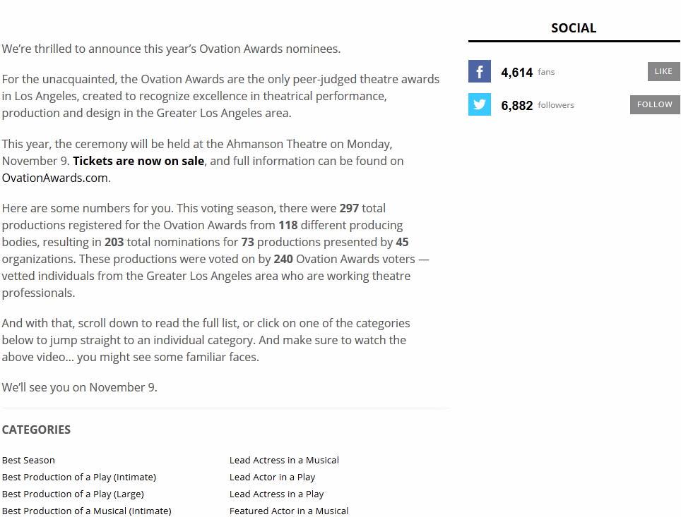Click the 'fans' label beside Facebook count
Image resolution: width=681 pixels, height=517 pixels.
(546, 72)
